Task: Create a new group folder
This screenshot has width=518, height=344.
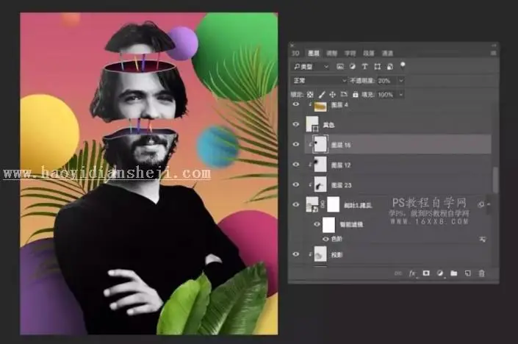Action: click(453, 273)
